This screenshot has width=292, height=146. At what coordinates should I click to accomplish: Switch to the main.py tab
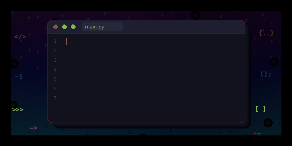point(102,27)
